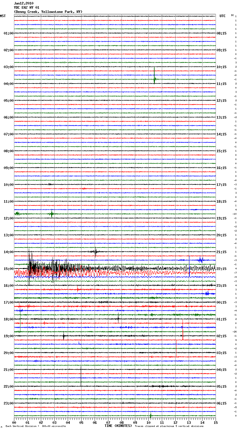Click the black event near minute 06 at 14:00
Screen dimensions: 238x430
point(95,252)
